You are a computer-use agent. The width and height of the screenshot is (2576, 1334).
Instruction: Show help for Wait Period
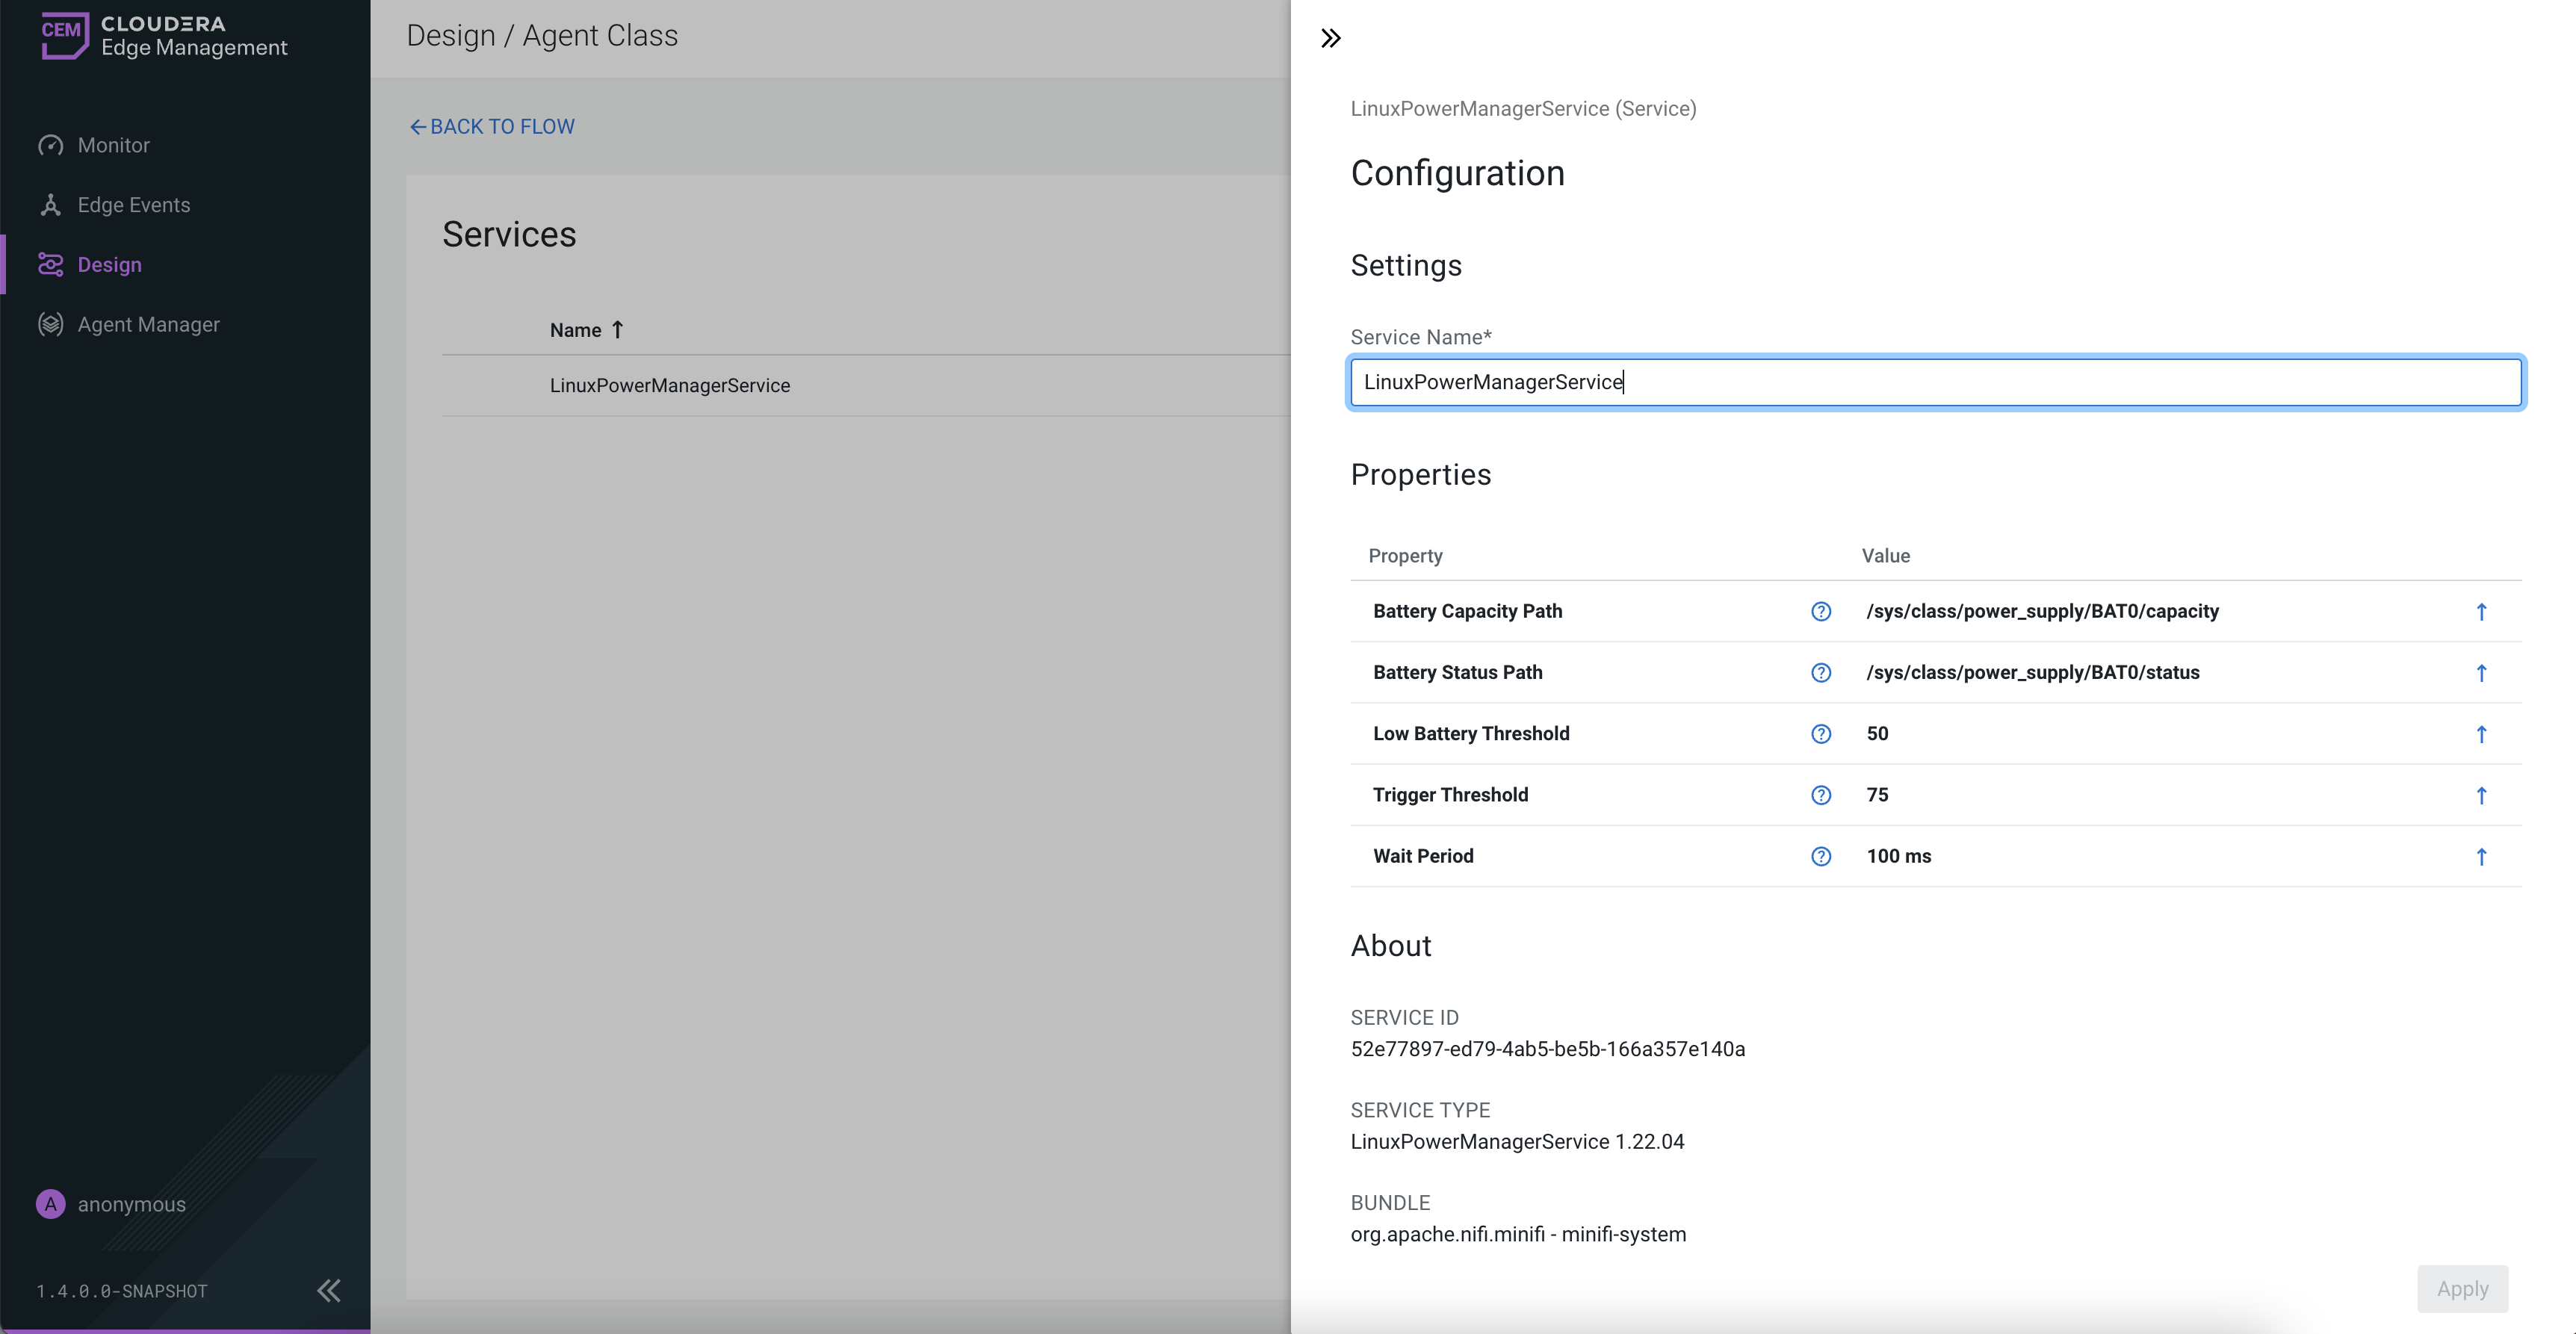coord(1820,856)
